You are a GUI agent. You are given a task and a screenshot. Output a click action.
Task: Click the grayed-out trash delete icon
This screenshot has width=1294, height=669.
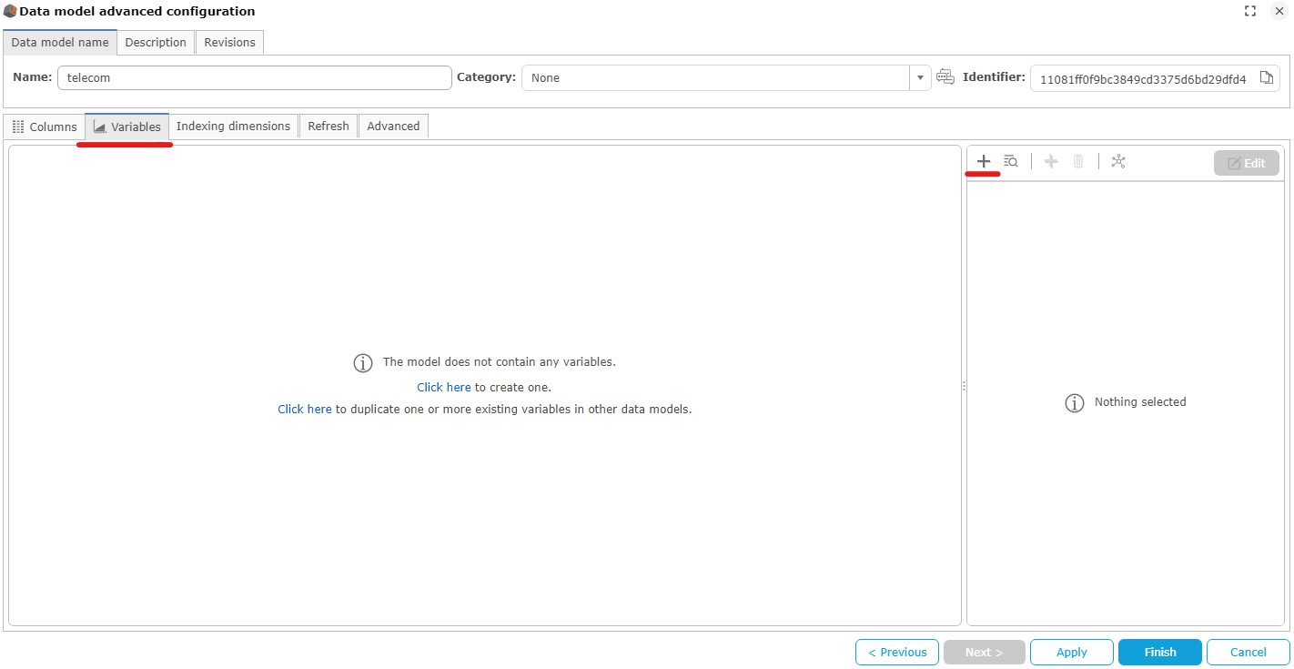point(1078,161)
